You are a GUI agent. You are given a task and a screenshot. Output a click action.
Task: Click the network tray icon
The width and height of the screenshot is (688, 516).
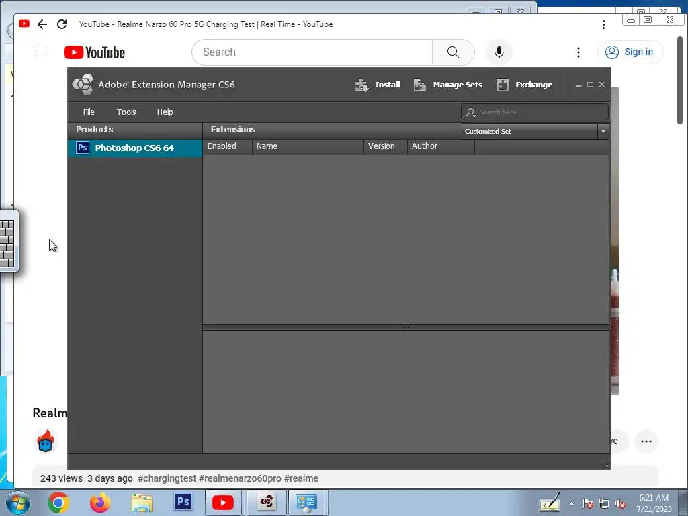(x=604, y=504)
